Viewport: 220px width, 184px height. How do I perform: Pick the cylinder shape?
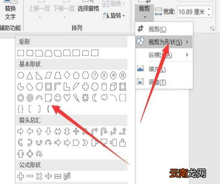(x=104, y=87)
